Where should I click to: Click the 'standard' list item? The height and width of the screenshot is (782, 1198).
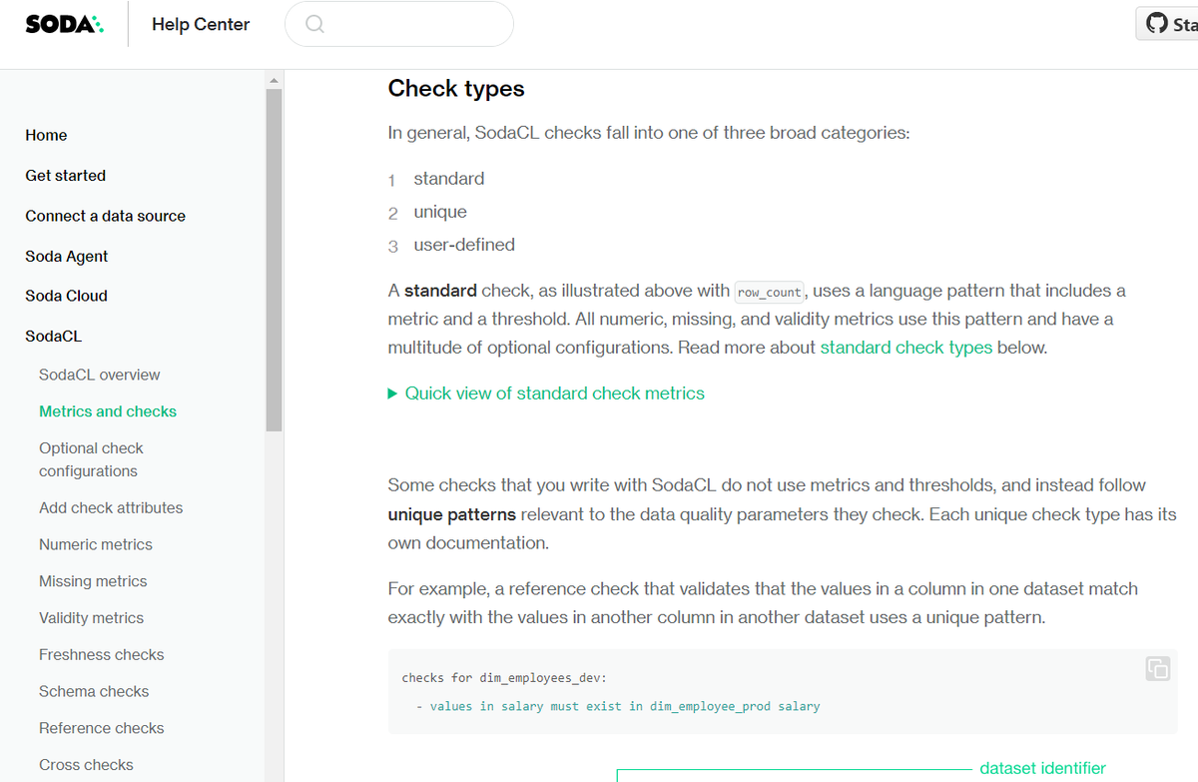pos(449,179)
